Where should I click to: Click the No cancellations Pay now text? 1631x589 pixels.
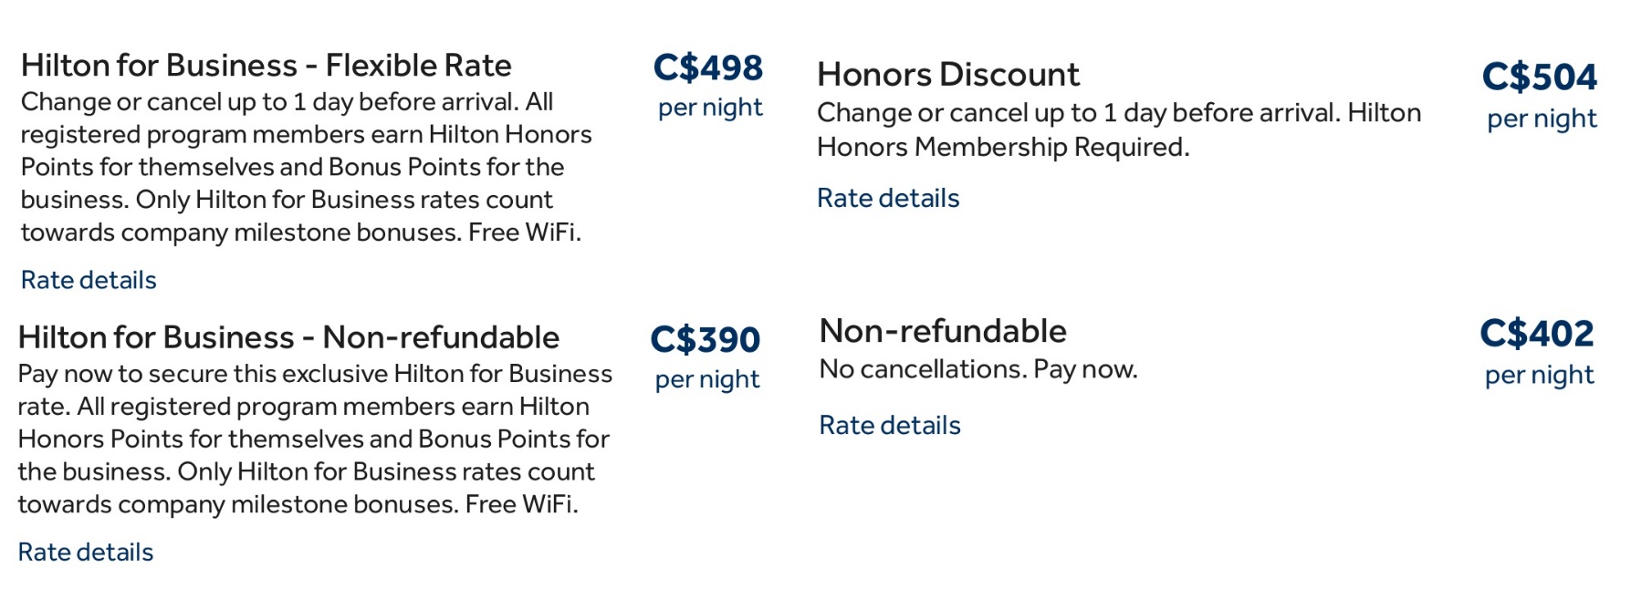click(978, 369)
